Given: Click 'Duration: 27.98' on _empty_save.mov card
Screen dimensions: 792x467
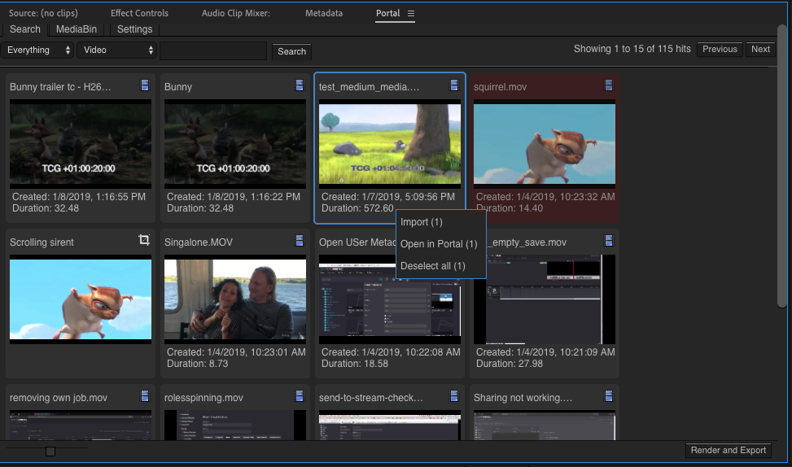Looking at the screenshot, I should point(510,364).
